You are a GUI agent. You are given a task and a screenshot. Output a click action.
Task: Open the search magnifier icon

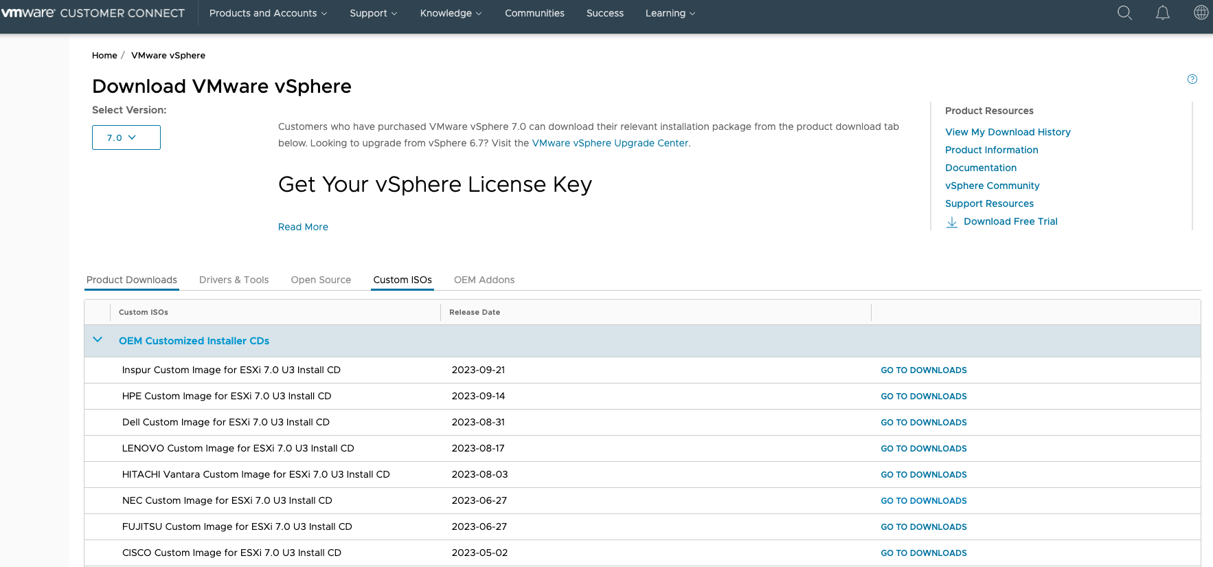[x=1124, y=13]
